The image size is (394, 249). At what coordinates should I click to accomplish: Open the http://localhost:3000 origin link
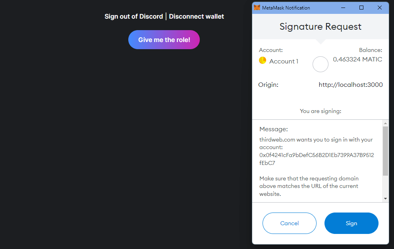point(350,84)
